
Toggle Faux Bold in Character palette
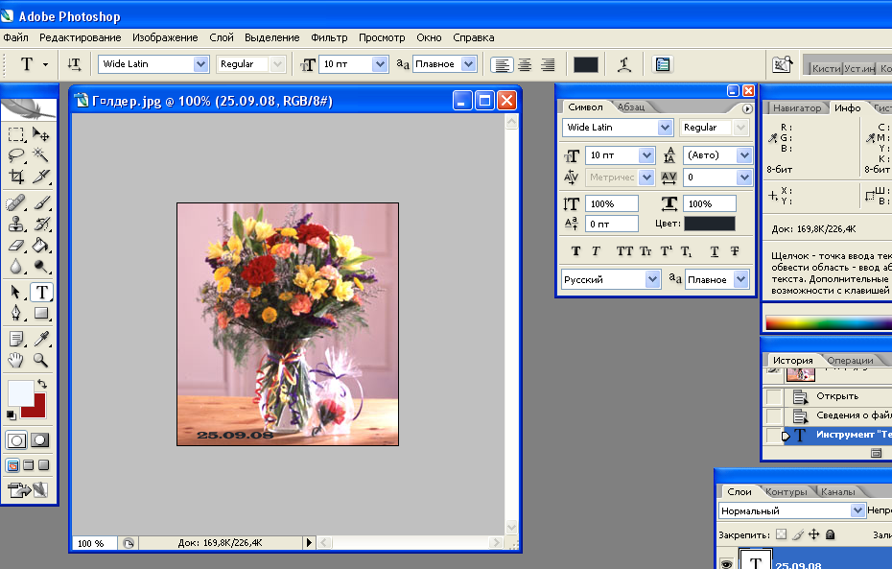coord(575,251)
